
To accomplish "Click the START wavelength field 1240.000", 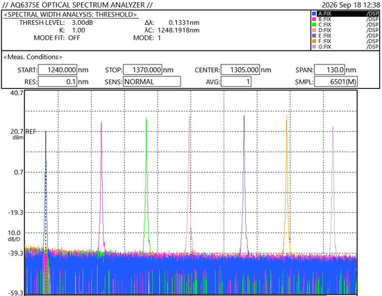I will (x=58, y=70).
